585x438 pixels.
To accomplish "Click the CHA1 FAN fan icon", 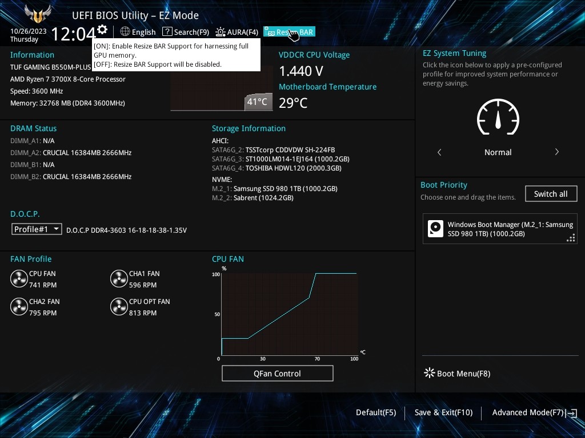I will click(x=119, y=278).
